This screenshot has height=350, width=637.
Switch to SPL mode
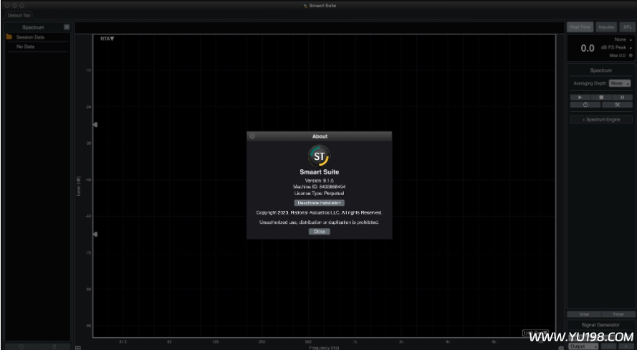(x=627, y=27)
